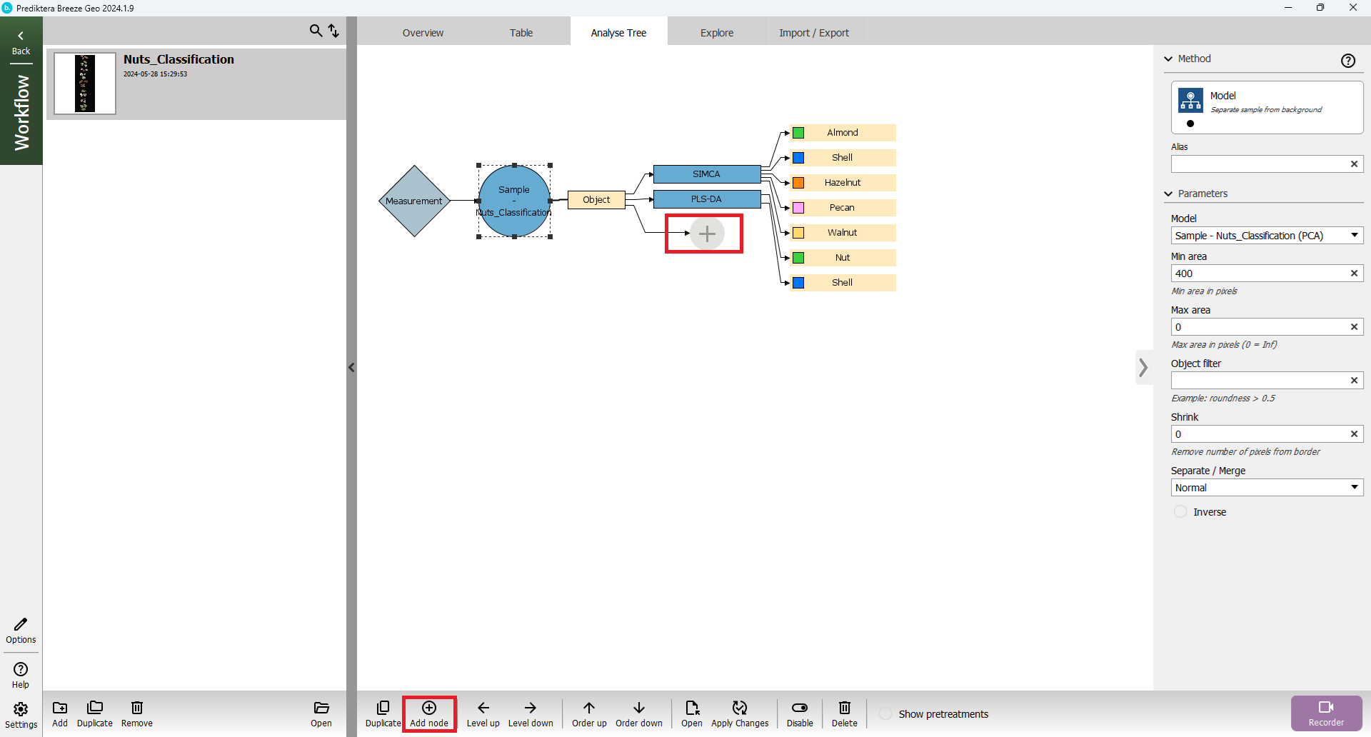Enable the Inverse option
The width and height of the screenshot is (1371, 737).
click(1180, 512)
